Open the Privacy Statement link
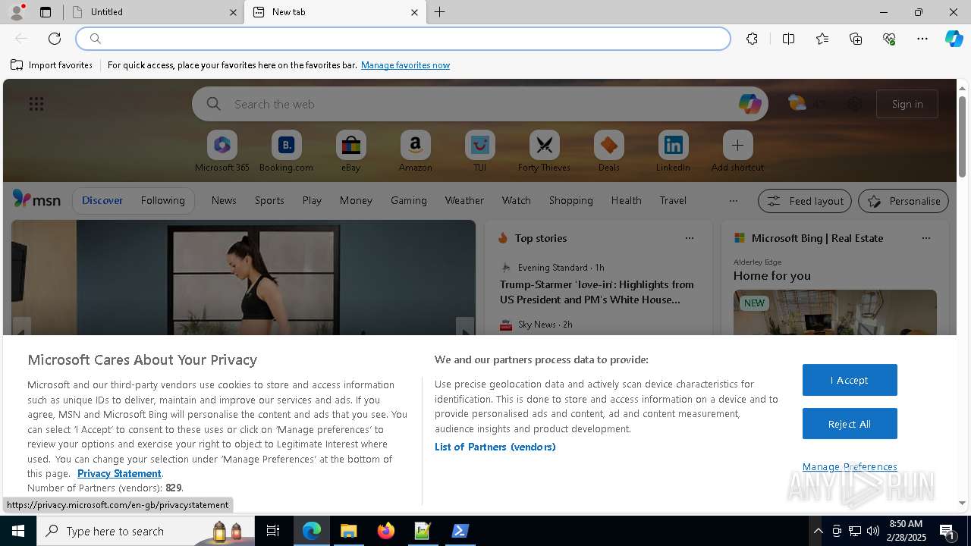The height and width of the screenshot is (546, 971). click(x=119, y=473)
